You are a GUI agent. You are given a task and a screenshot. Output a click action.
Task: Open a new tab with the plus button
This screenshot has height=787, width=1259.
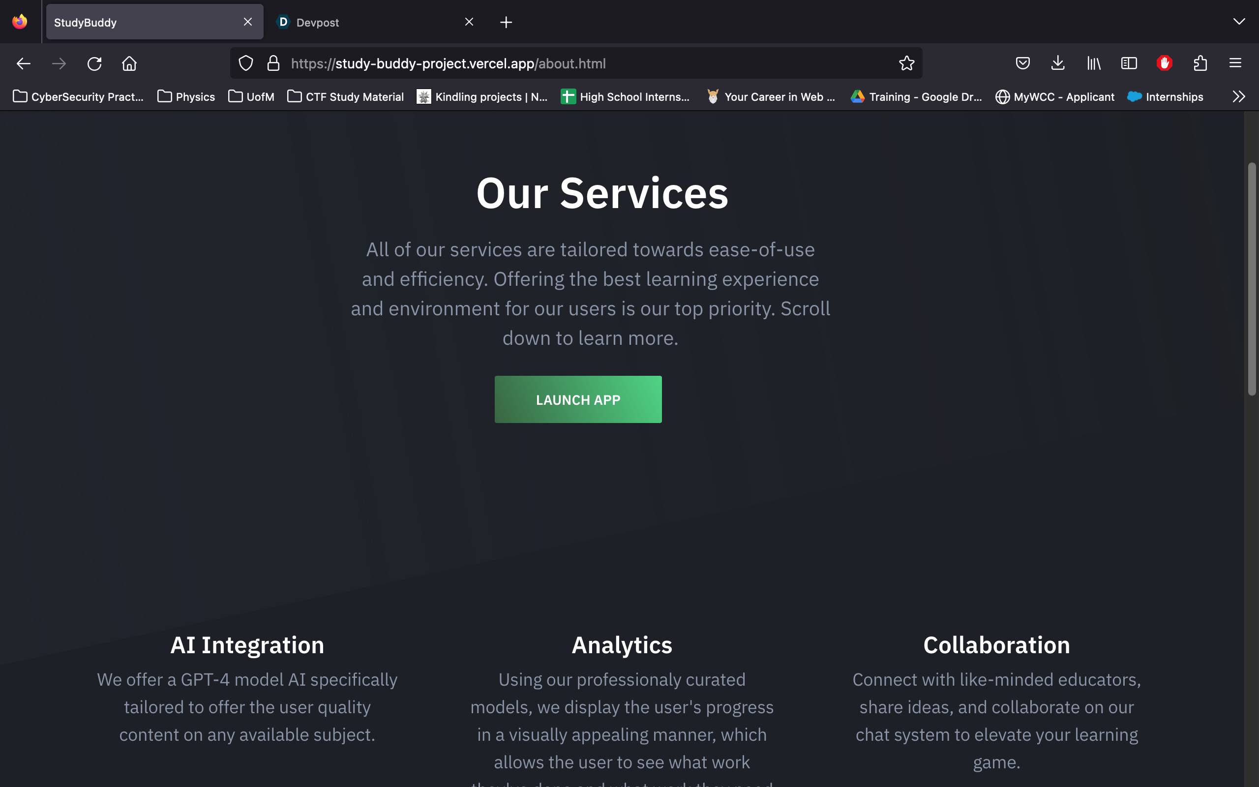pos(506,23)
